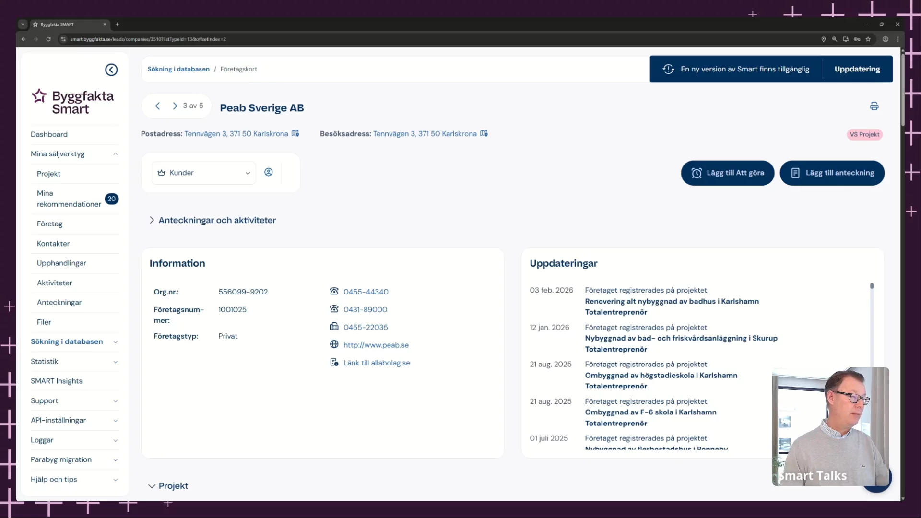Click the Uppdatering button in the banner
921x518 pixels.
[x=857, y=69]
